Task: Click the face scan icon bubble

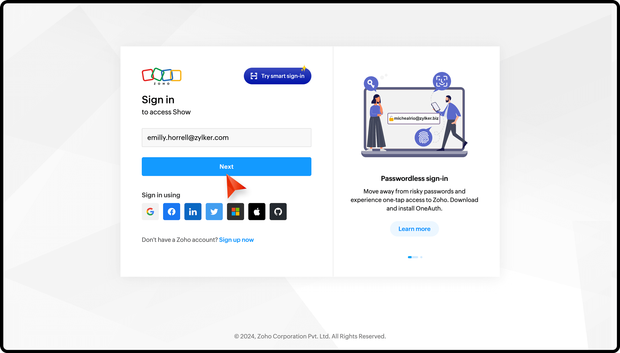Action: (x=441, y=81)
